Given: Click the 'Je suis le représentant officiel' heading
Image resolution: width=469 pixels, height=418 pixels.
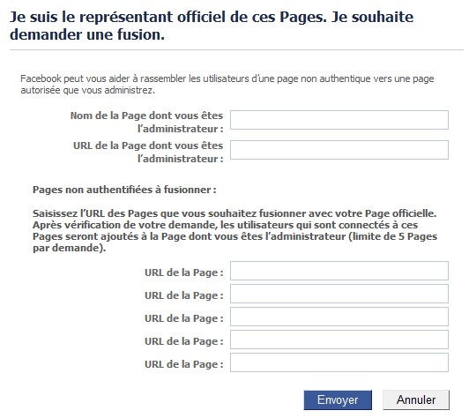Looking at the screenshot, I should [x=212, y=26].
